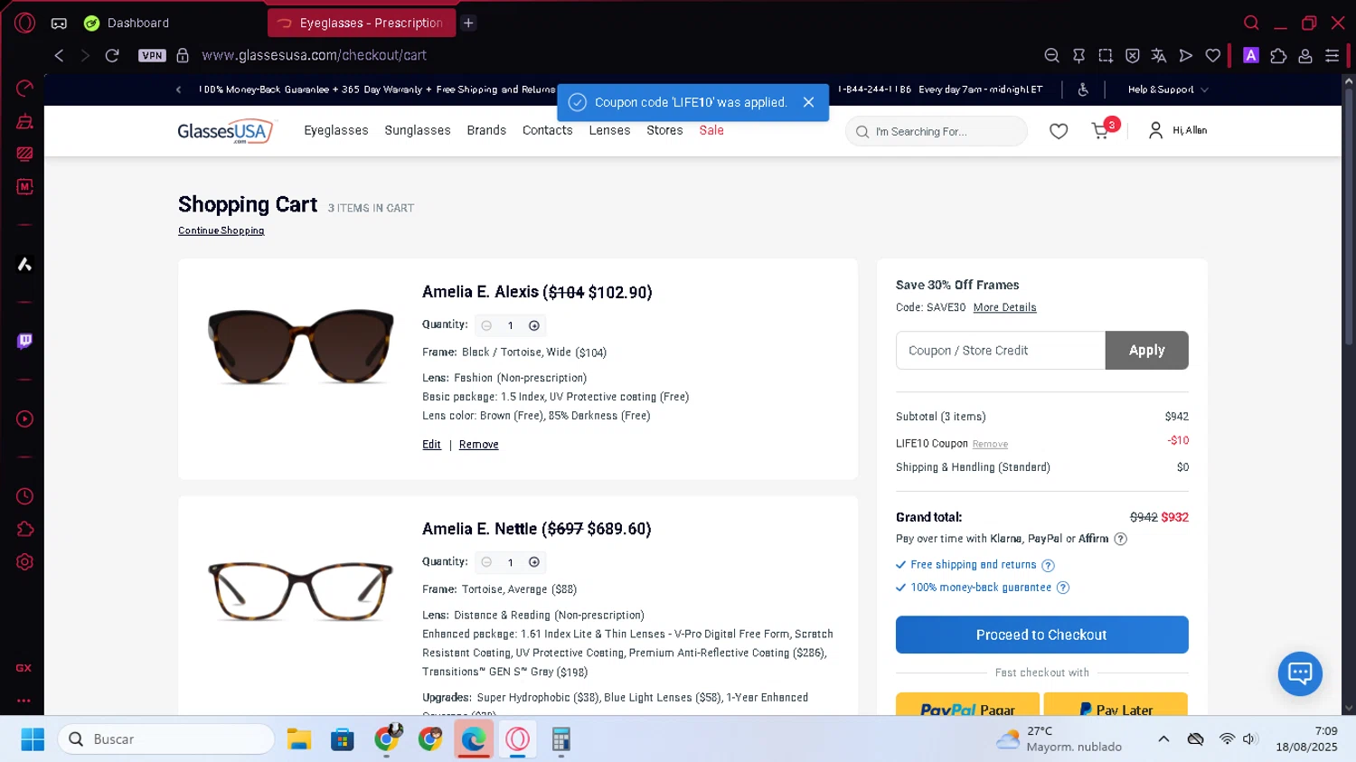The width and height of the screenshot is (1356, 762).
Task: Open the Easy Setup menu icon
Action: pyautogui.click(x=1332, y=55)
